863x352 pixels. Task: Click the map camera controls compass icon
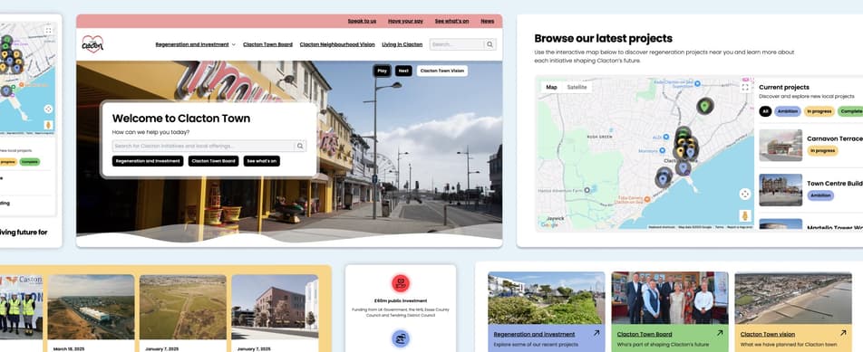point(744,194)
